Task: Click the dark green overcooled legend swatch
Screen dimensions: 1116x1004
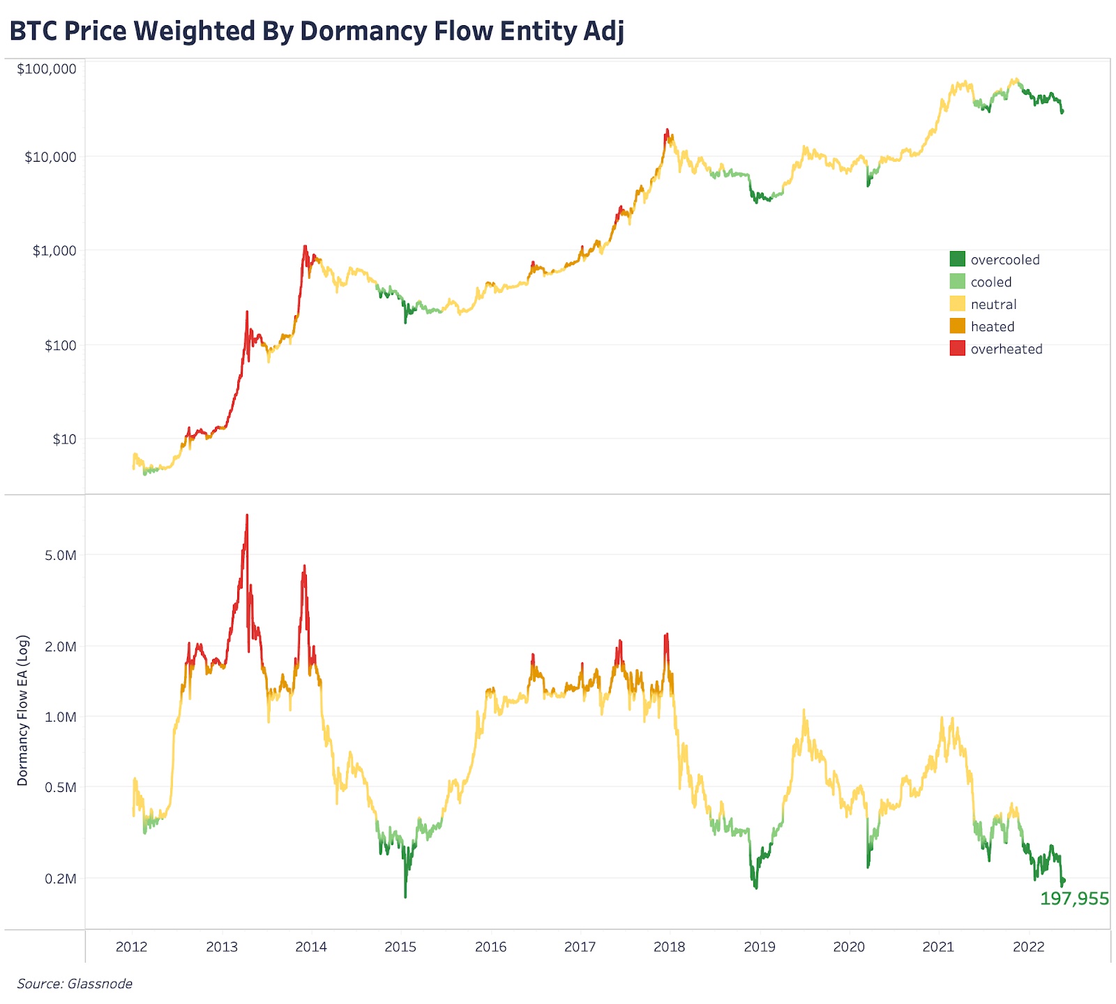Action: coord(957,259)
